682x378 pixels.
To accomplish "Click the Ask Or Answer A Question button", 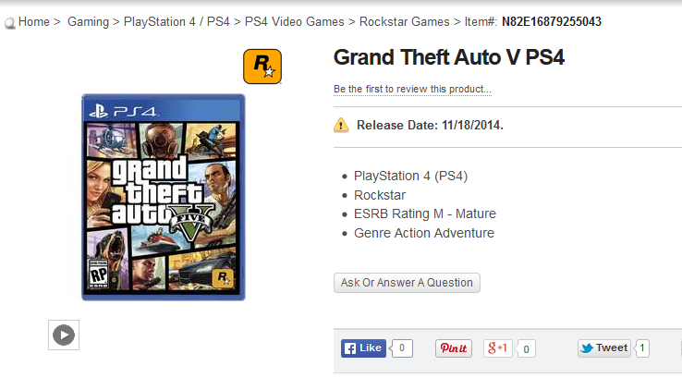I will 407,283.
